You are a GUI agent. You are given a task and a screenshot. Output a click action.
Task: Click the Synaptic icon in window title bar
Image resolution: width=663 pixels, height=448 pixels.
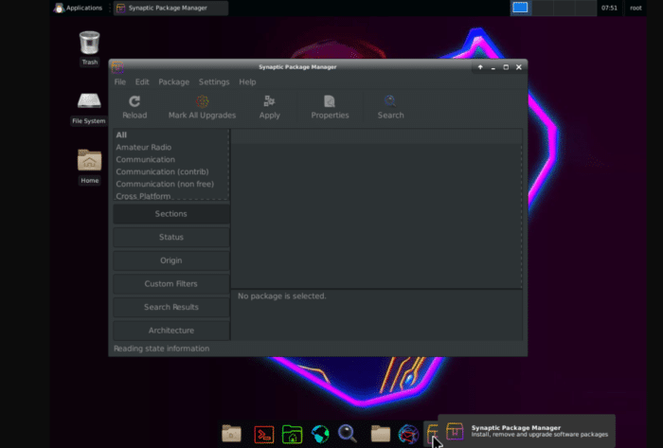click(x=117, y=67)
